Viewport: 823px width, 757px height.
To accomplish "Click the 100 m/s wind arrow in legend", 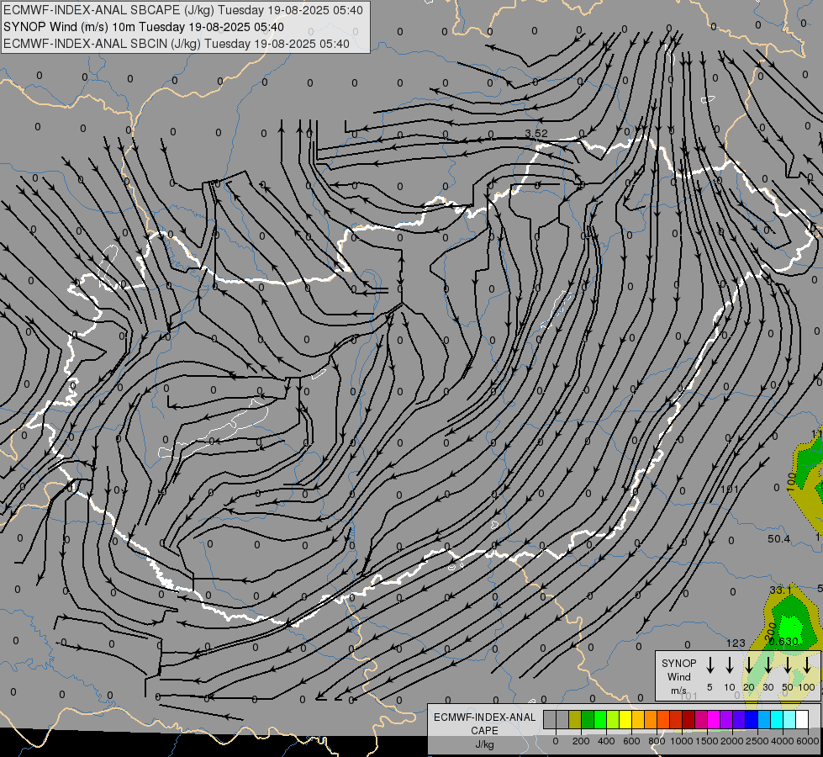I will point(807,664).
